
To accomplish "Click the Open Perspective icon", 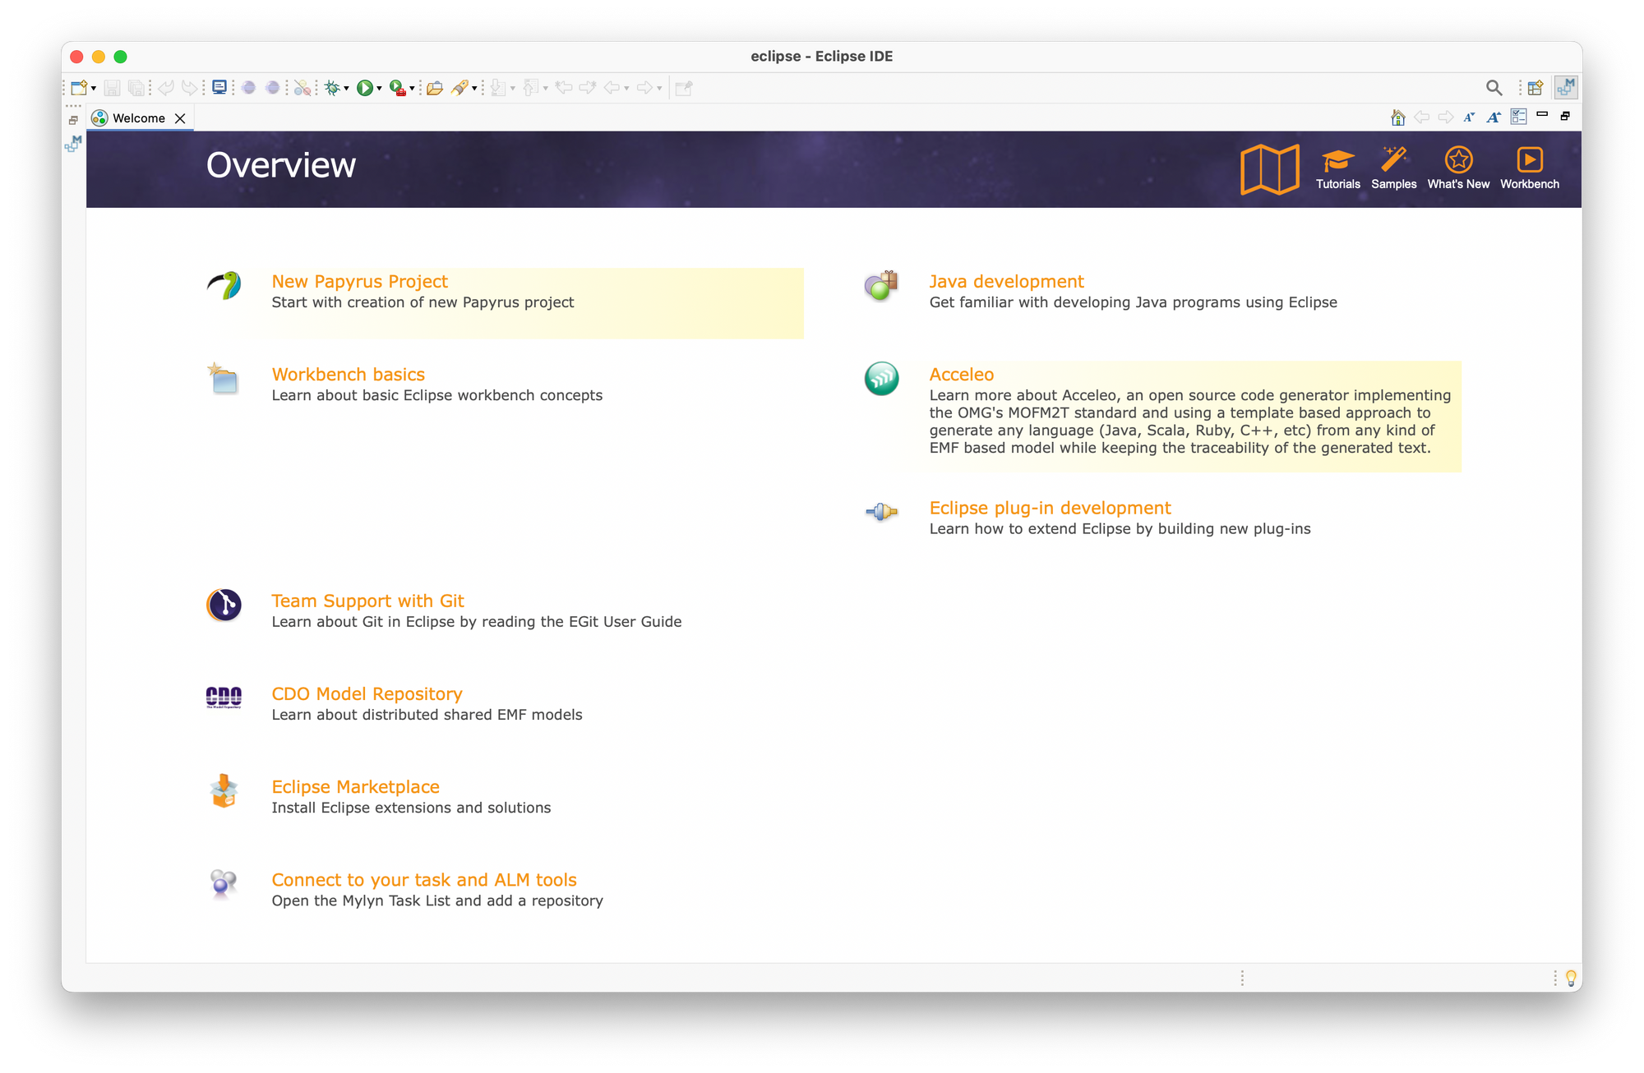I will pyautogui.click(x=1535, y=88).
